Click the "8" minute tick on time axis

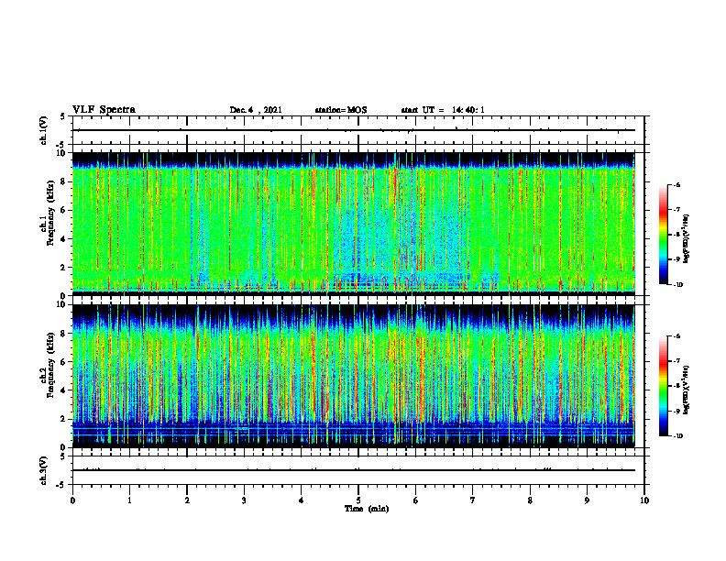530,500
